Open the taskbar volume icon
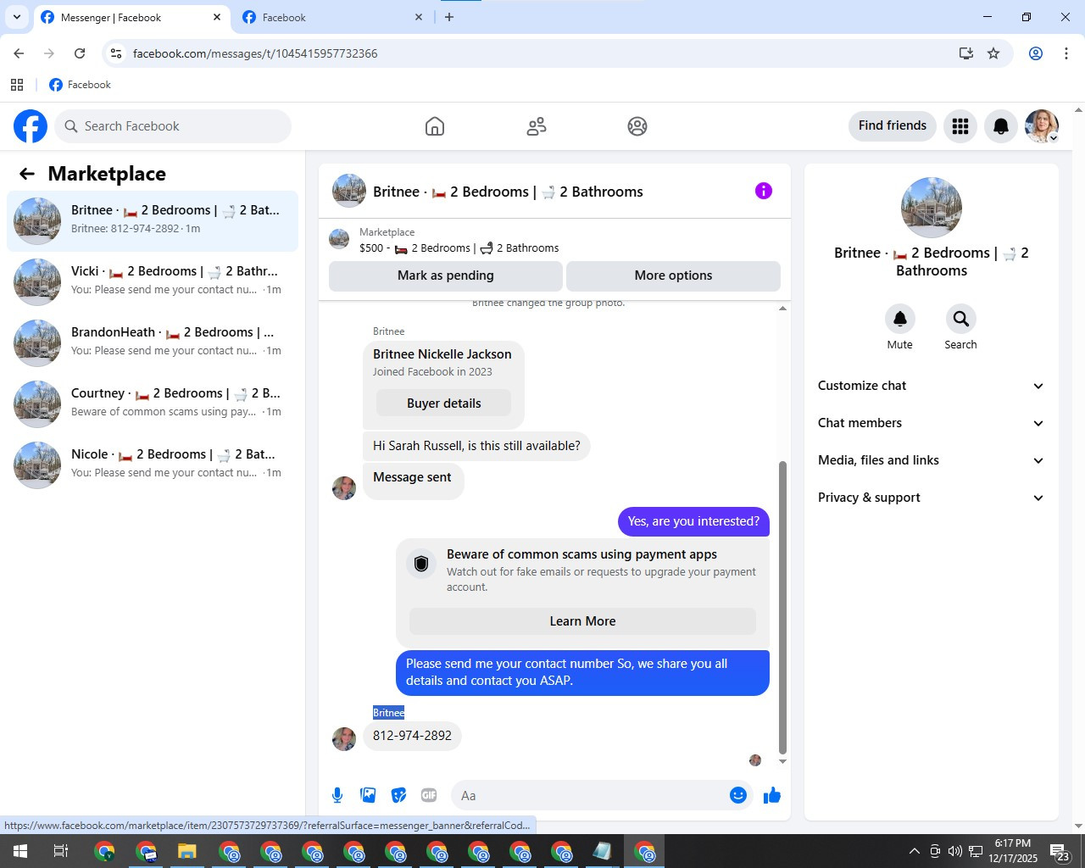Image resolution: width=1085 pixels, height=868 pixels. pyautogui.click(x=955, y=851)
